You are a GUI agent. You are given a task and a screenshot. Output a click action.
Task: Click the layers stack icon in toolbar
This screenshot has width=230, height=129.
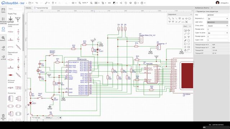click(130, 3)
